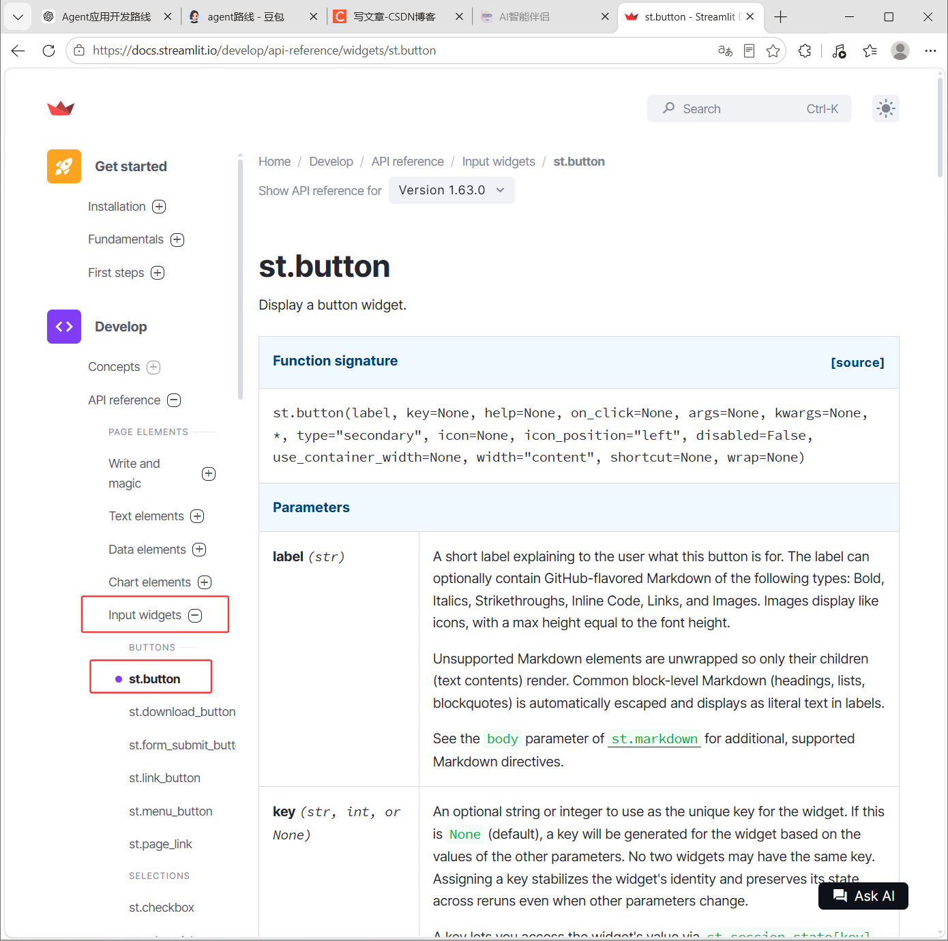Open browser extensions puzzle icon

pyautogui.click(x=805, y=50)
